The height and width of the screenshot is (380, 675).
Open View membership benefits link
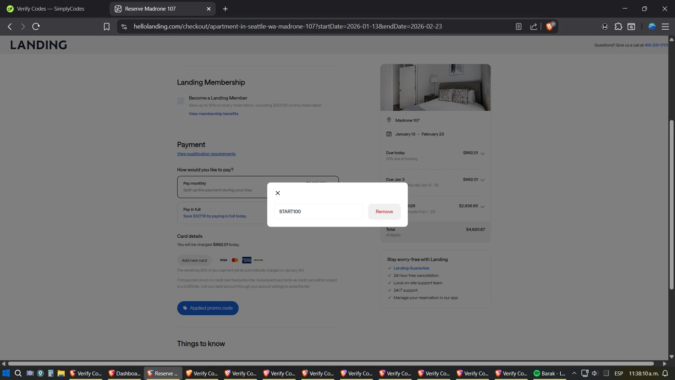click(213, 113)
